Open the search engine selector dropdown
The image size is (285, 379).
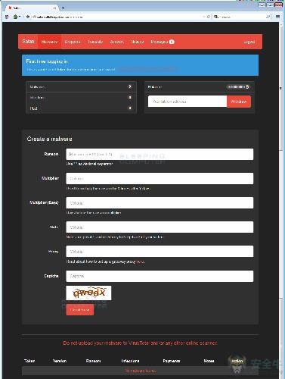coord(216,17)
